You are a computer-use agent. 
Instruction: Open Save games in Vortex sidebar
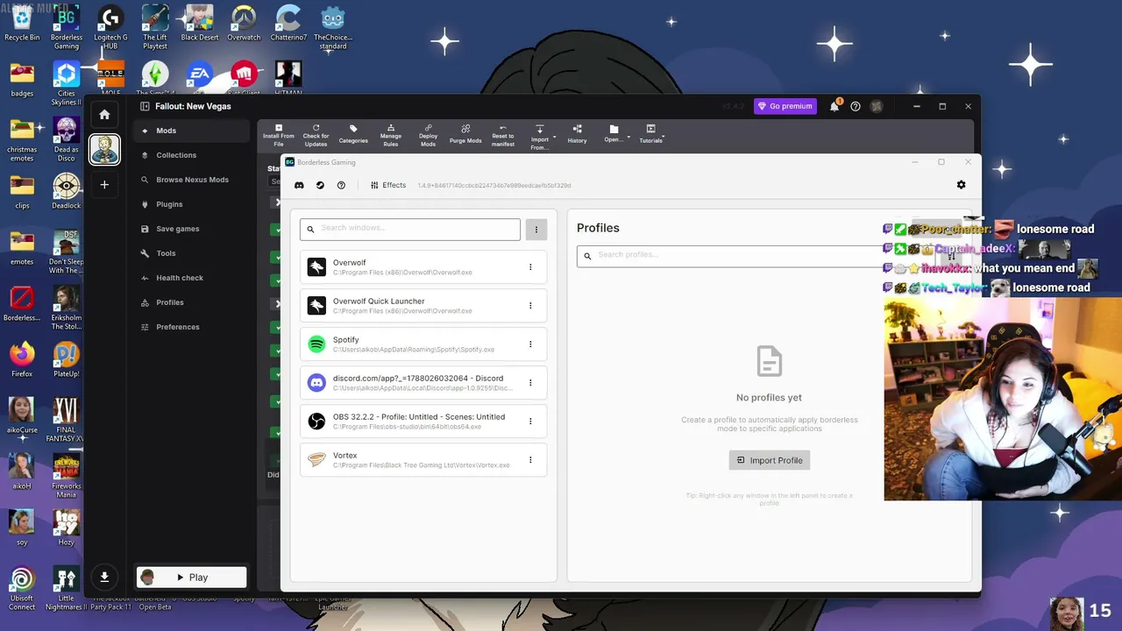coord(191,229)
